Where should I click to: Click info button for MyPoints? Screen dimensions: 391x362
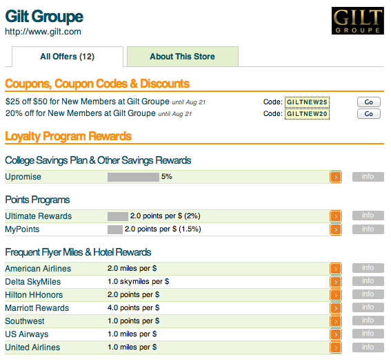click(368, 229)
